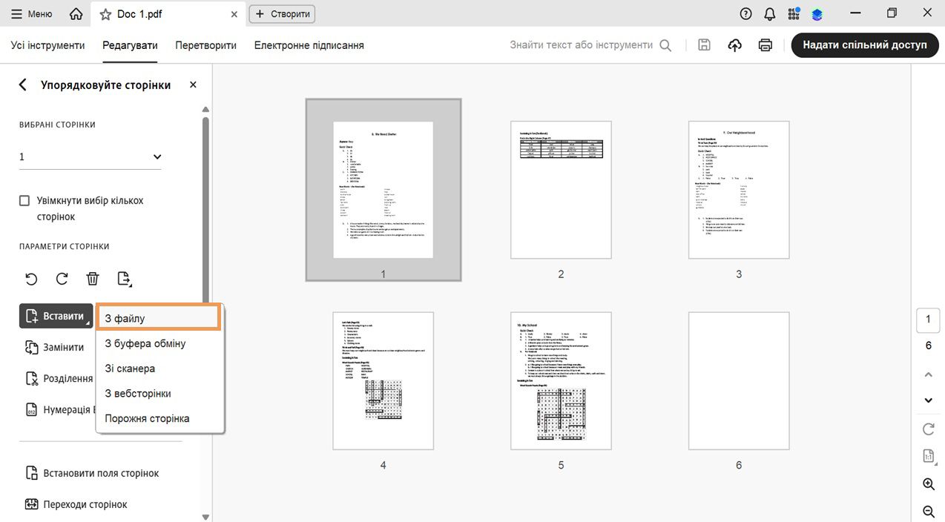The height and width of the screenshot is (522, 945).
Task: Close the Упорядковуйте сторінки panel
Action: tap(193, 85)
